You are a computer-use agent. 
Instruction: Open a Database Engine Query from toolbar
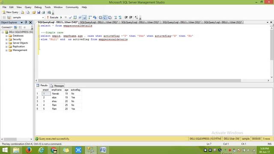coord(22,12)
